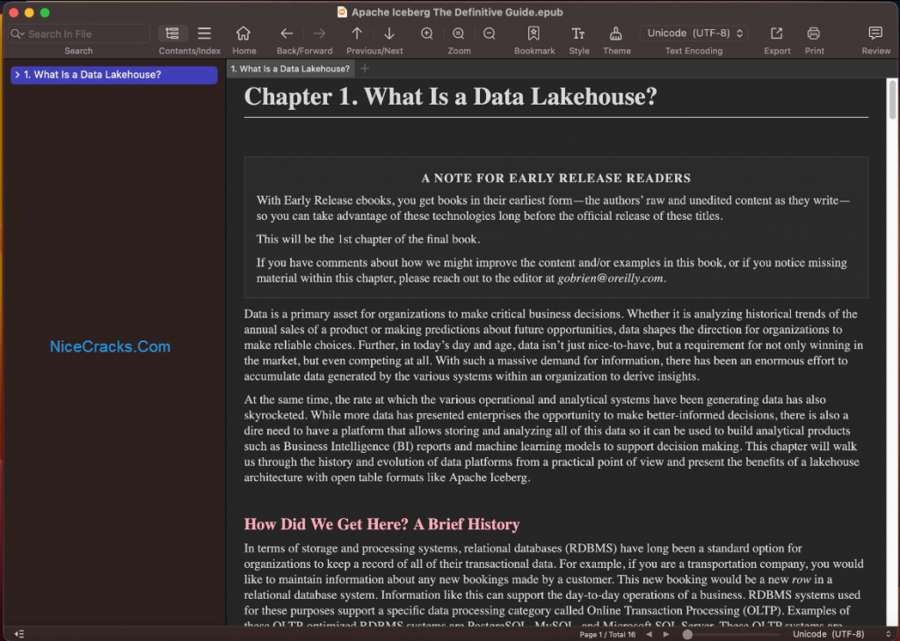Screen dimensions: 900x641
Task: Open the Review comments button
Action: click(x=875, y=33)
